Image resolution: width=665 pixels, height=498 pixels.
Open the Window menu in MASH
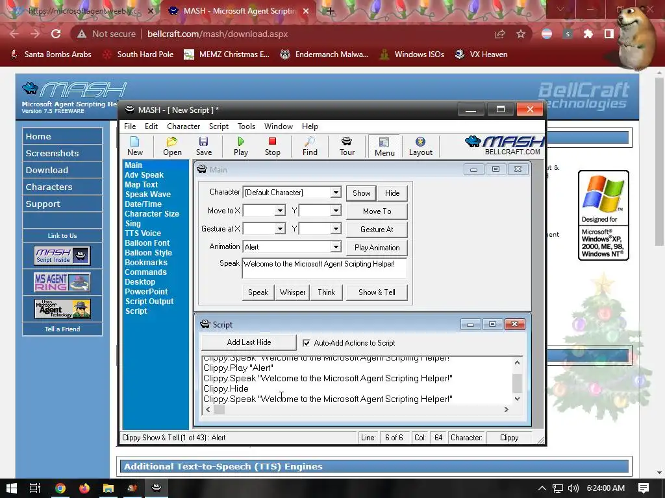(x=278, y=126)
